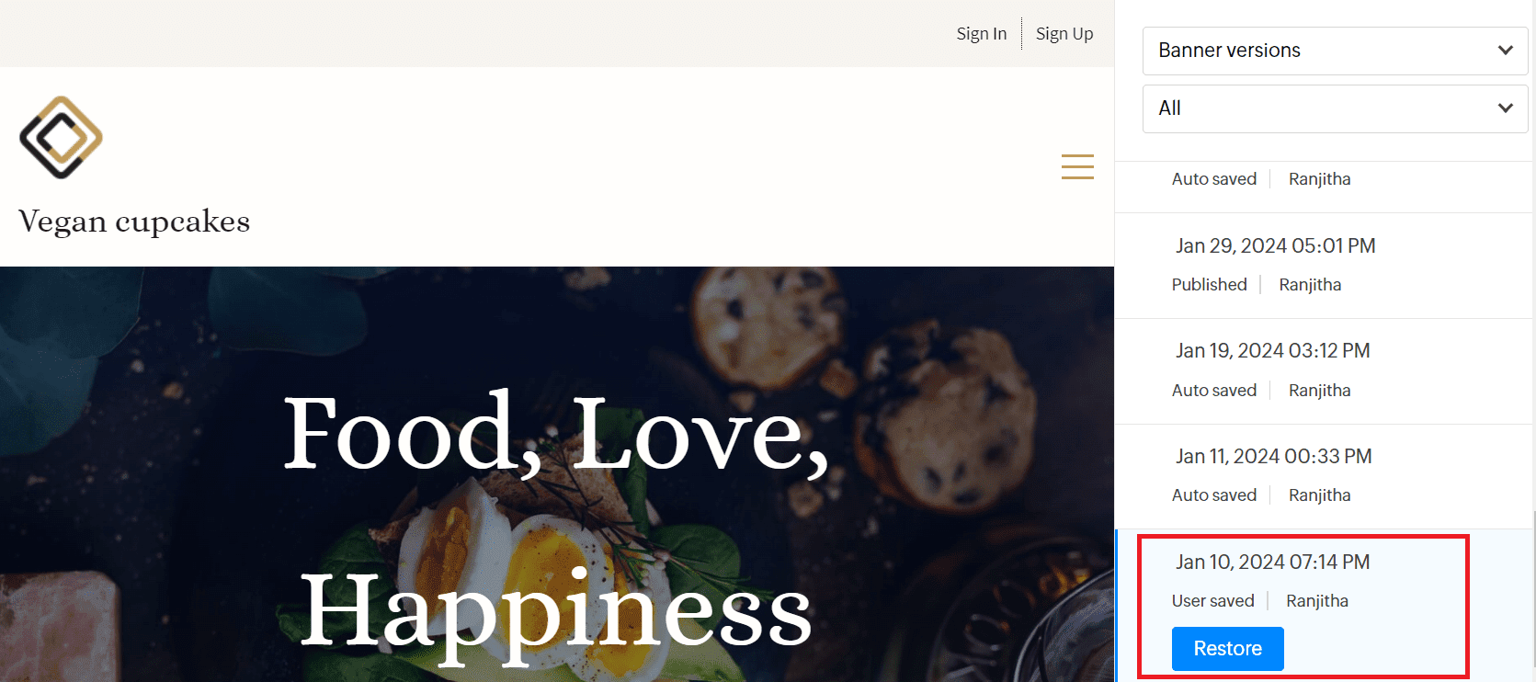The width and height of the screenshot is (1536, 682).
Task: Expand the Banner versions dropdown
Action: [x=1335, y=51]
